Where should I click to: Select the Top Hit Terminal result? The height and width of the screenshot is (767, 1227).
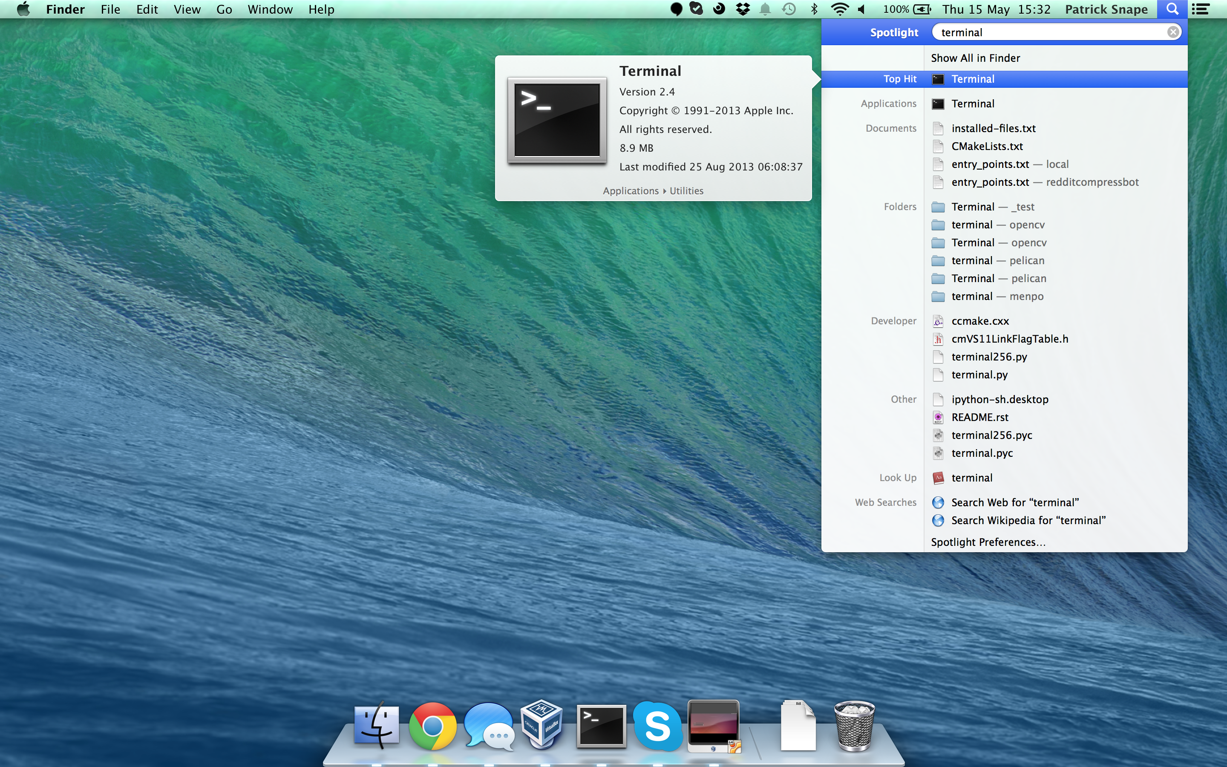click(1004, 79)
